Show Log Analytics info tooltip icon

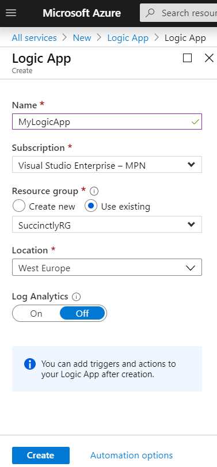[77, 297]
